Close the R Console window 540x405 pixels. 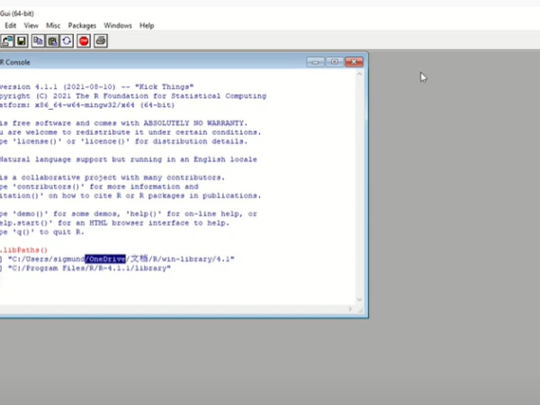(355, 62)
